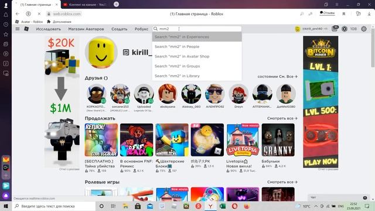Click the Robux coin icon
Screen dimensions: 375x211
(345, 29)
